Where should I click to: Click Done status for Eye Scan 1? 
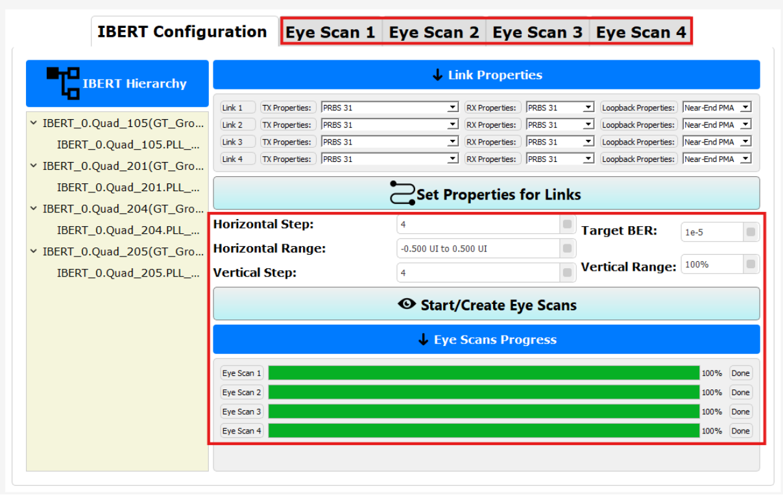click(x=740, y=373)
